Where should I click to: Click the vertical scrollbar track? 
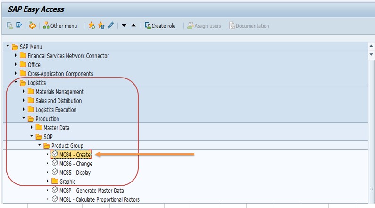tap(371, 130)
